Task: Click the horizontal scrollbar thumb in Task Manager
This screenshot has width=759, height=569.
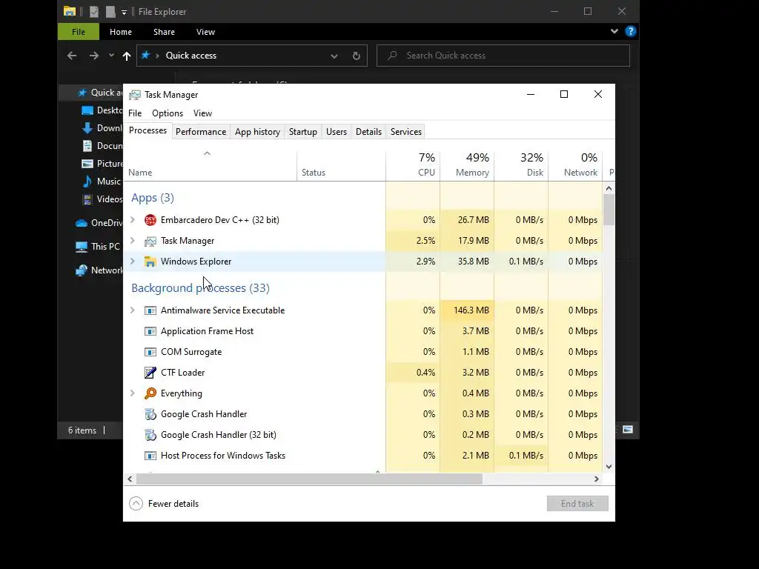Action: pos(309,479)
